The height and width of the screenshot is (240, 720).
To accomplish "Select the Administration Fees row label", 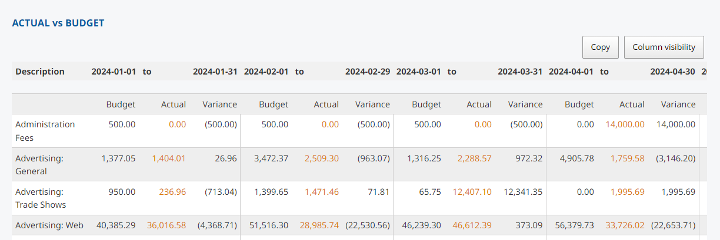I will (45, 131).
